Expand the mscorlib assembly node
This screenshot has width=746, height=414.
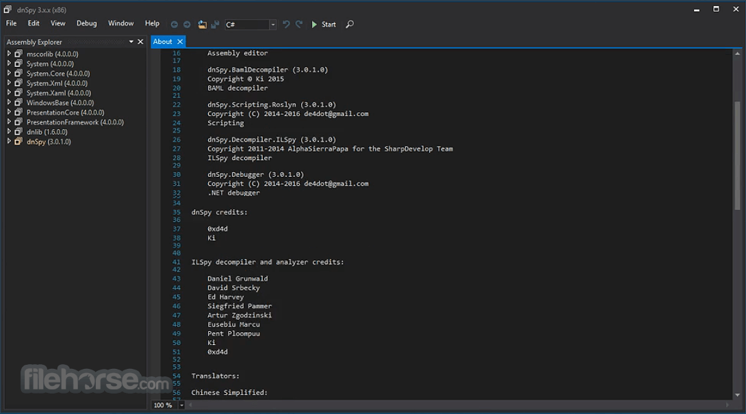(x=9, y=54)
